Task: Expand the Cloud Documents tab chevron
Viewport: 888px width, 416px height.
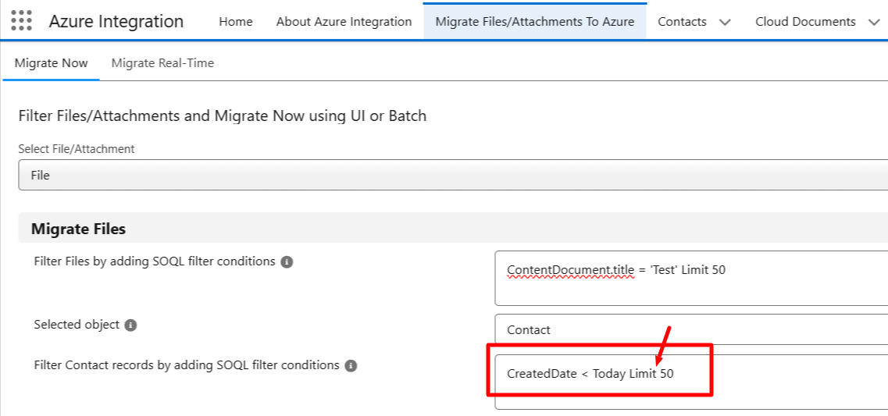Action: coord(873,22)
